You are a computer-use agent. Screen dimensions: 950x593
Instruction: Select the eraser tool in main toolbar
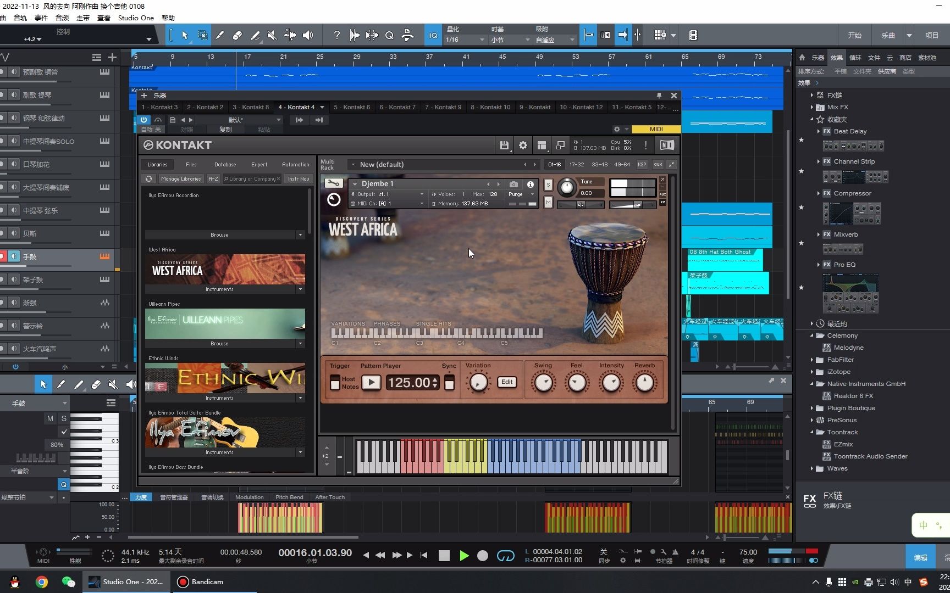pos(237,35)
